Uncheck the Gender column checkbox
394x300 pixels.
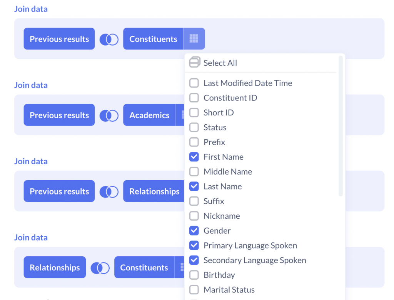[x=194, y=231]
